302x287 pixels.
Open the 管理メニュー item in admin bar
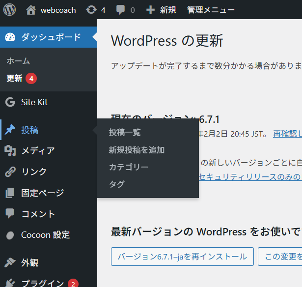(x=211, y=10)
